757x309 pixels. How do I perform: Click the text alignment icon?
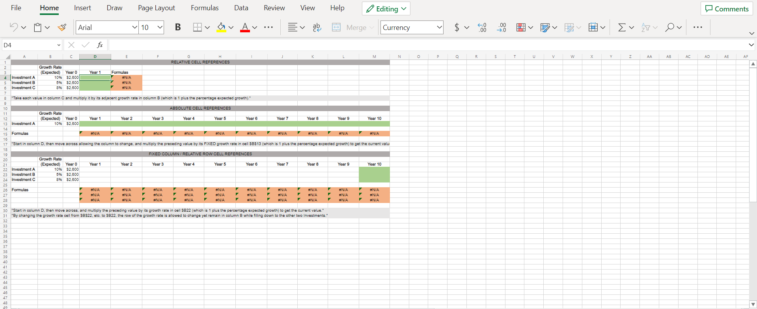[292, 27]
